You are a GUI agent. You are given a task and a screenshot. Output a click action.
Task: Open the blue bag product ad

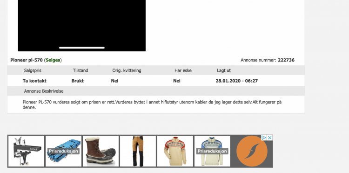point(63,151)
